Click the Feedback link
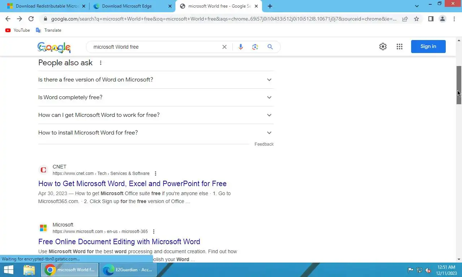The image size is (462, 277). tap(264, 144)
